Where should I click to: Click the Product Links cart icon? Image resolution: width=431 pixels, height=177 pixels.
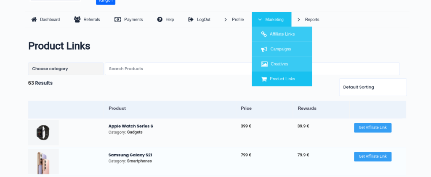(x=264, y=79)
